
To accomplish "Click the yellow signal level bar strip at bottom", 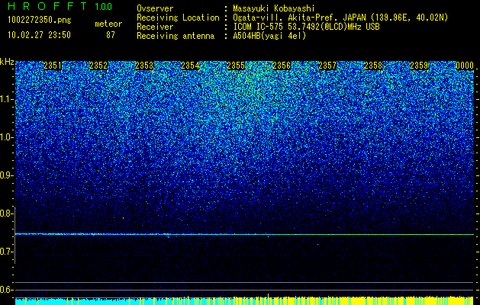I will pos(244,300).
